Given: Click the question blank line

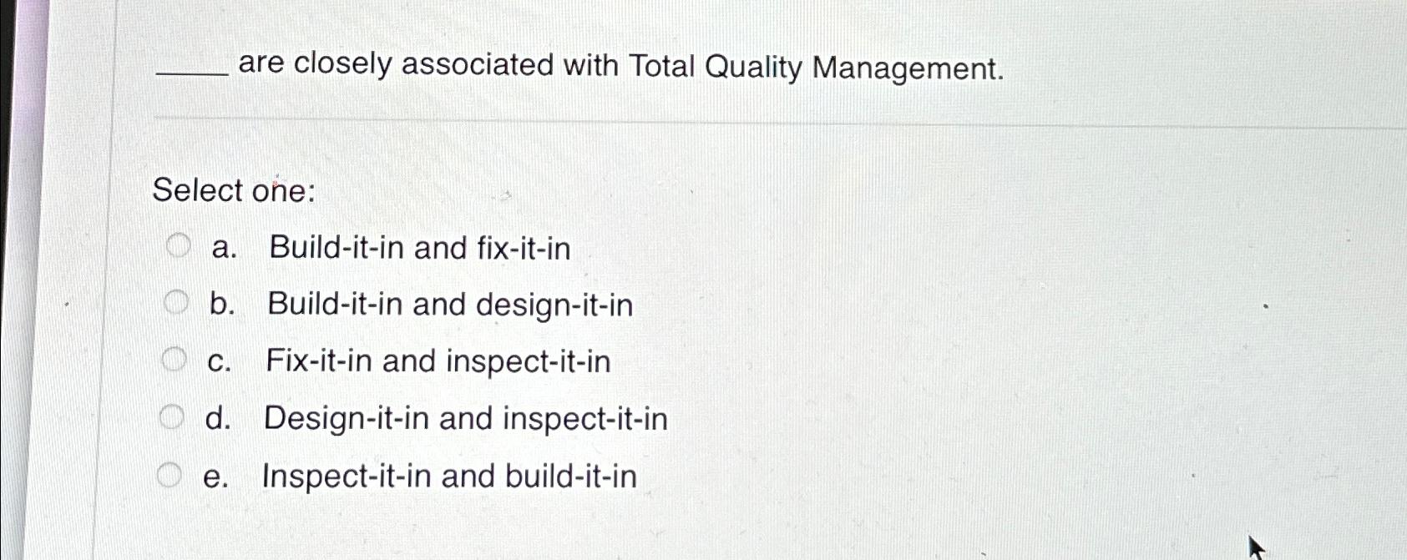Looking at the screenshot, I should (190, 75).
